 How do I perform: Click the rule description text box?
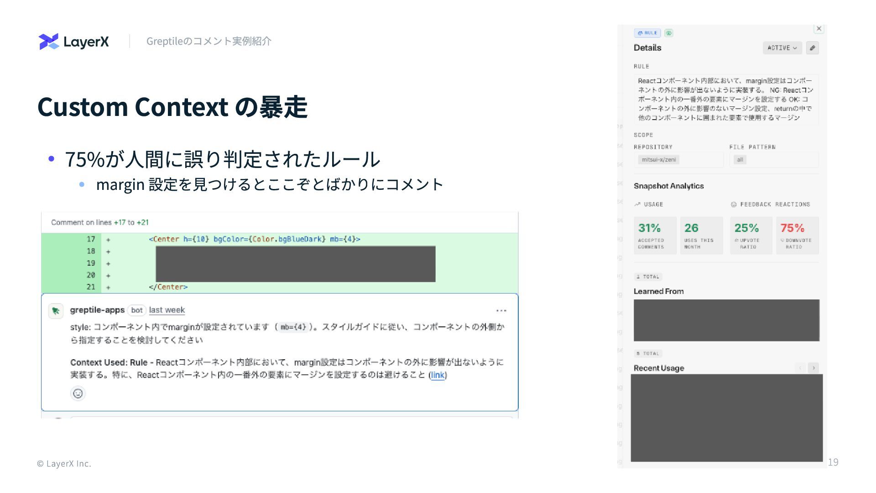click(726, 100)
